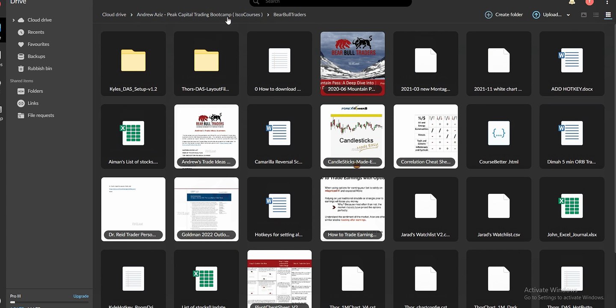
Task: Open Andrew Aziz Peak Capital breadcrumb folder
Action: coord(200,15)
